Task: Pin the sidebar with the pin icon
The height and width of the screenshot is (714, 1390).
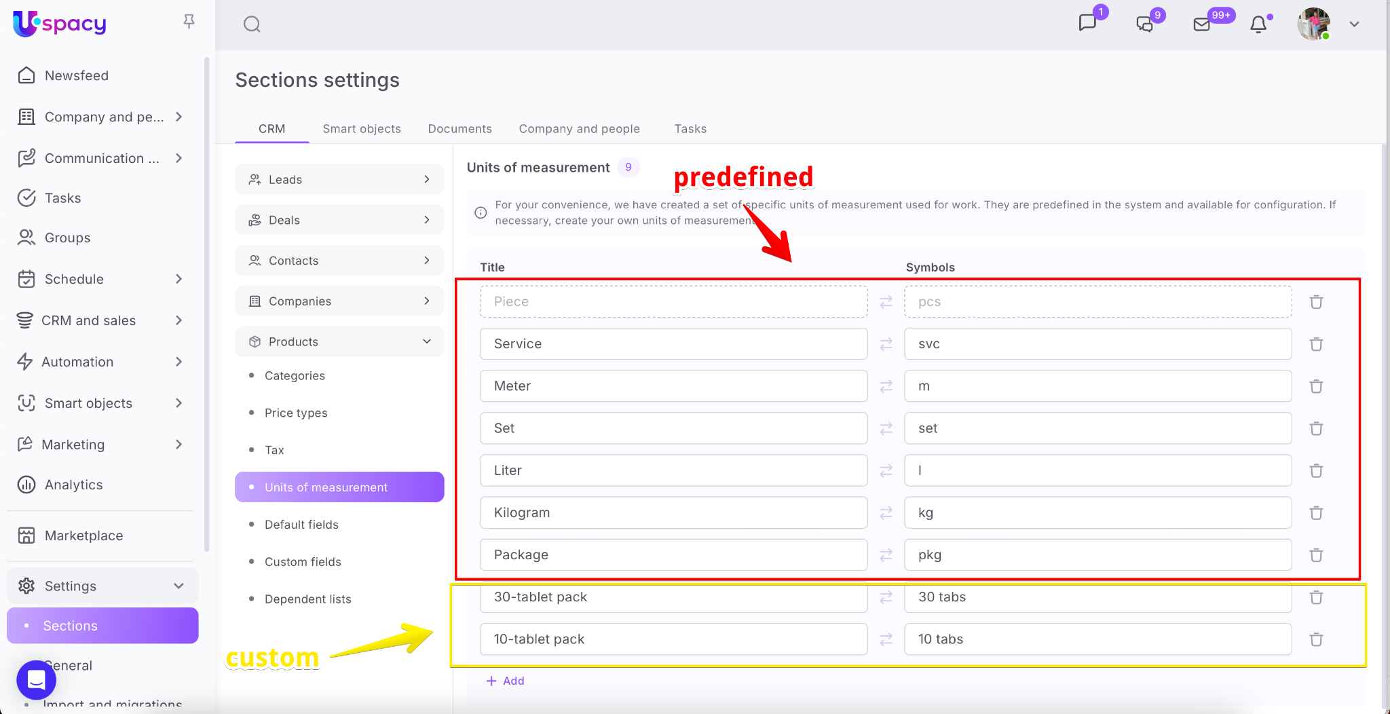Action: click(189, 22)
